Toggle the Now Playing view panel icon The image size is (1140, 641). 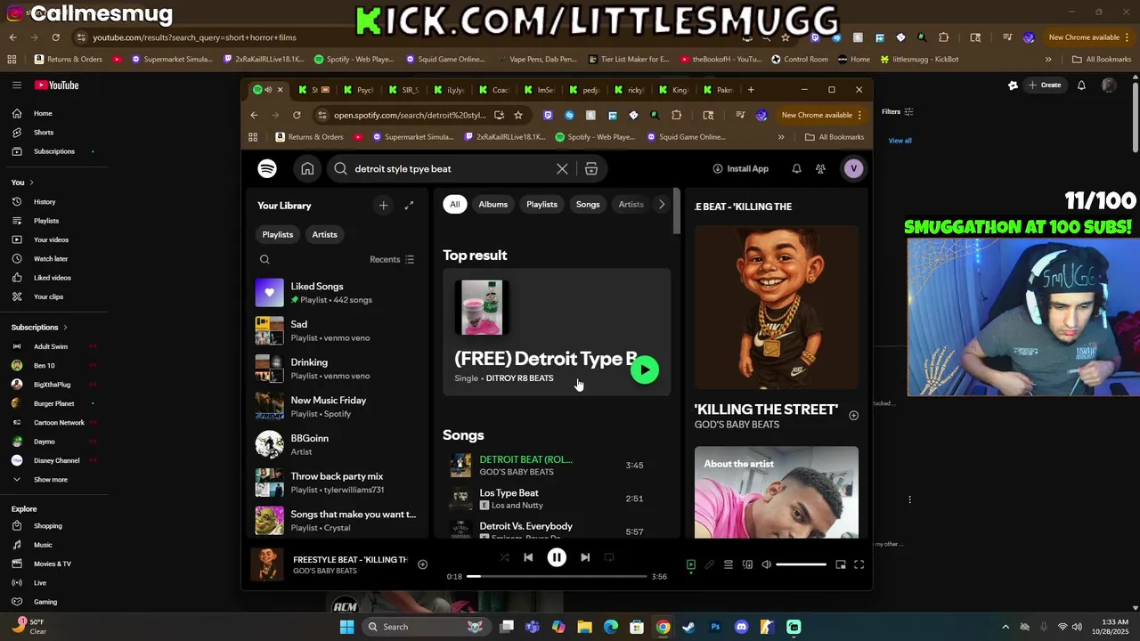(691, 564)
